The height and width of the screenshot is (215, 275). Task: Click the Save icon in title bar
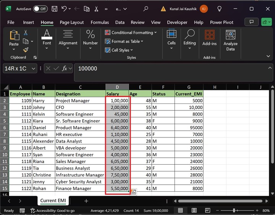click(54, 8)
